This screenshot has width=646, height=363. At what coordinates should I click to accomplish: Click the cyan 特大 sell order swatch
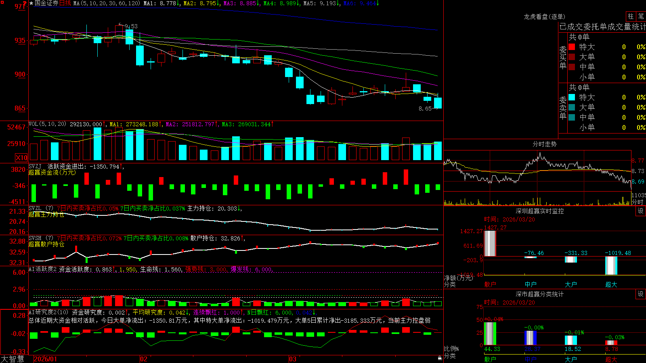tap(572, 97)
